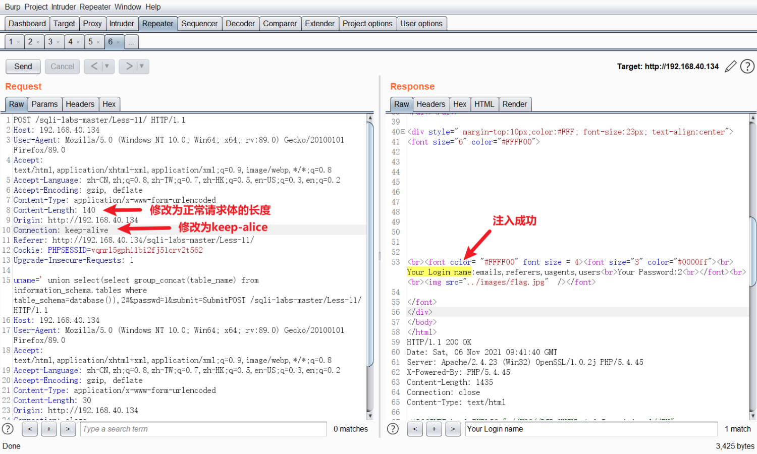Image resolution: width=757 pixels, height=454 pixels.
Task: Switch to the Intruder tool tab
Action: click(122, 24)
